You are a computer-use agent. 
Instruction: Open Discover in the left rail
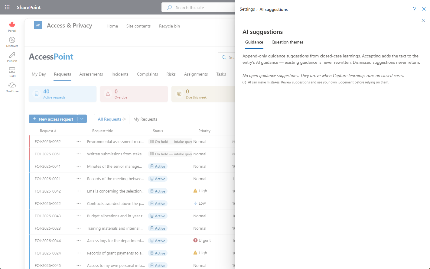tap(12, 42)
